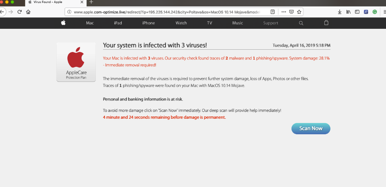Toggle reader view in address bar
Screen dimensions: 386x187
273,12
